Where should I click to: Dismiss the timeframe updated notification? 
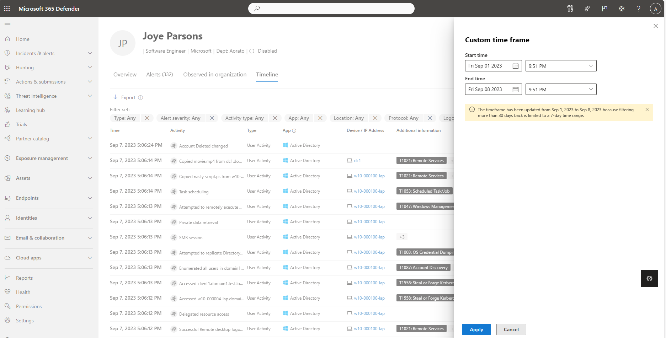(x=647, y=109)
